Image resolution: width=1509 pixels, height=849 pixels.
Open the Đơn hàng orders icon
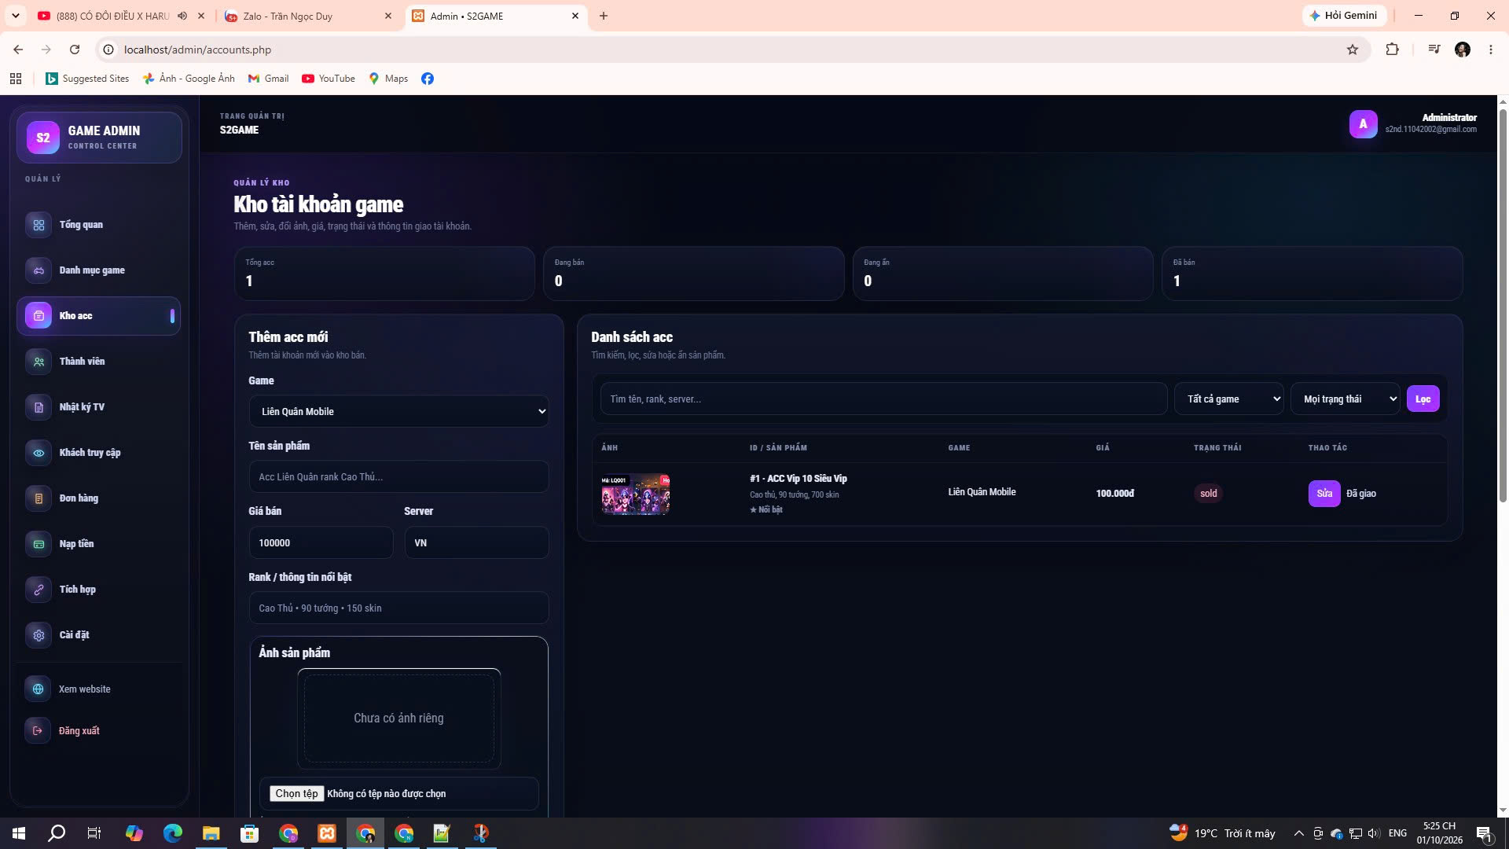click(39, 498)
